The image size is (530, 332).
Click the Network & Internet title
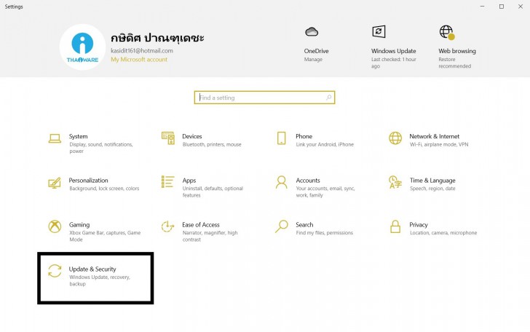tap(435, 136)
